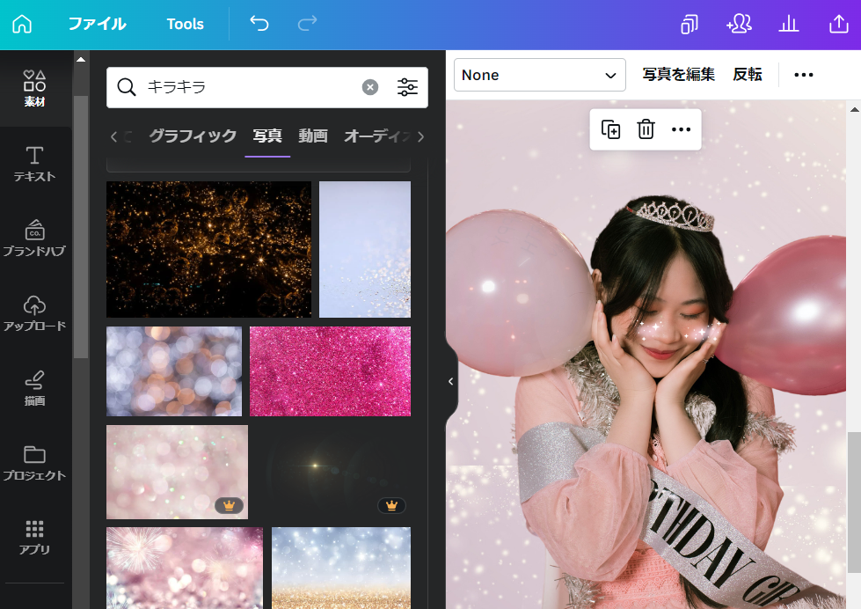Redo the last action
Viewport: 861px width, 609px height.
click(x=308, y=24)
